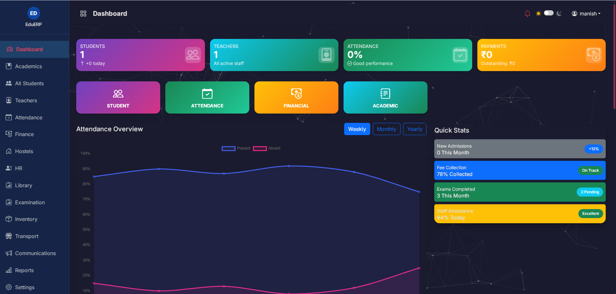Click the Payments card money icon
The image size is (616, 294).
click(593, 55)
